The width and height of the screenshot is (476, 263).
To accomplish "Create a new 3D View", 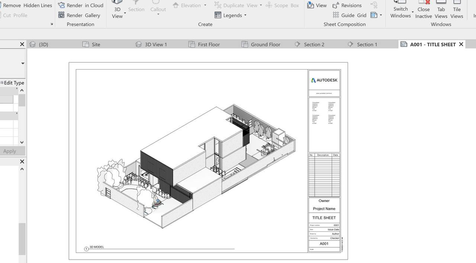I will point(117,9).
